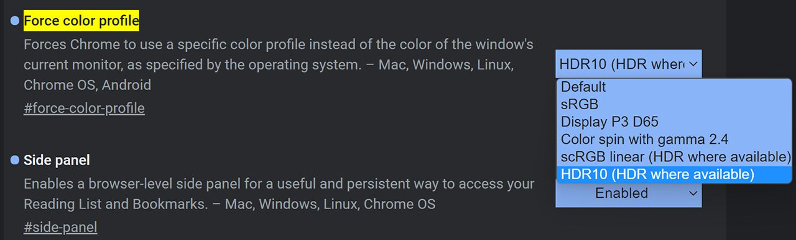The width and height of the screenshot is (796, 240).
Task: Select Color spin with gamma 2.4
Action: [674, 139]
